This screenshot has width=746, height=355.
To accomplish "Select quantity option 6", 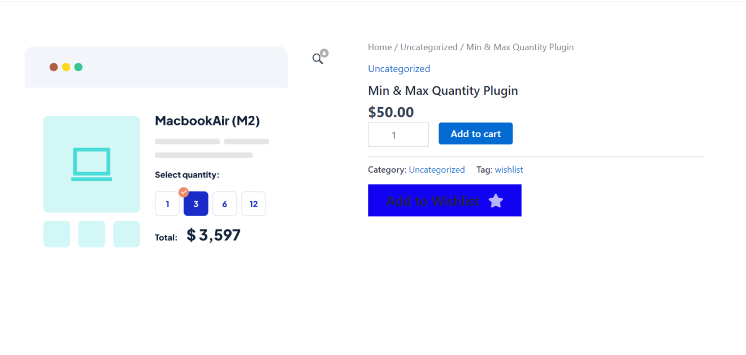I will tap(224, 204).
